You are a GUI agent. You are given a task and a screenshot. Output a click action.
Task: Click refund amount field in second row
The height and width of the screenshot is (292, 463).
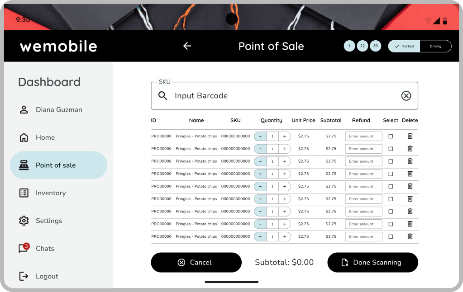pyautogui.click(x=363, y=149)
